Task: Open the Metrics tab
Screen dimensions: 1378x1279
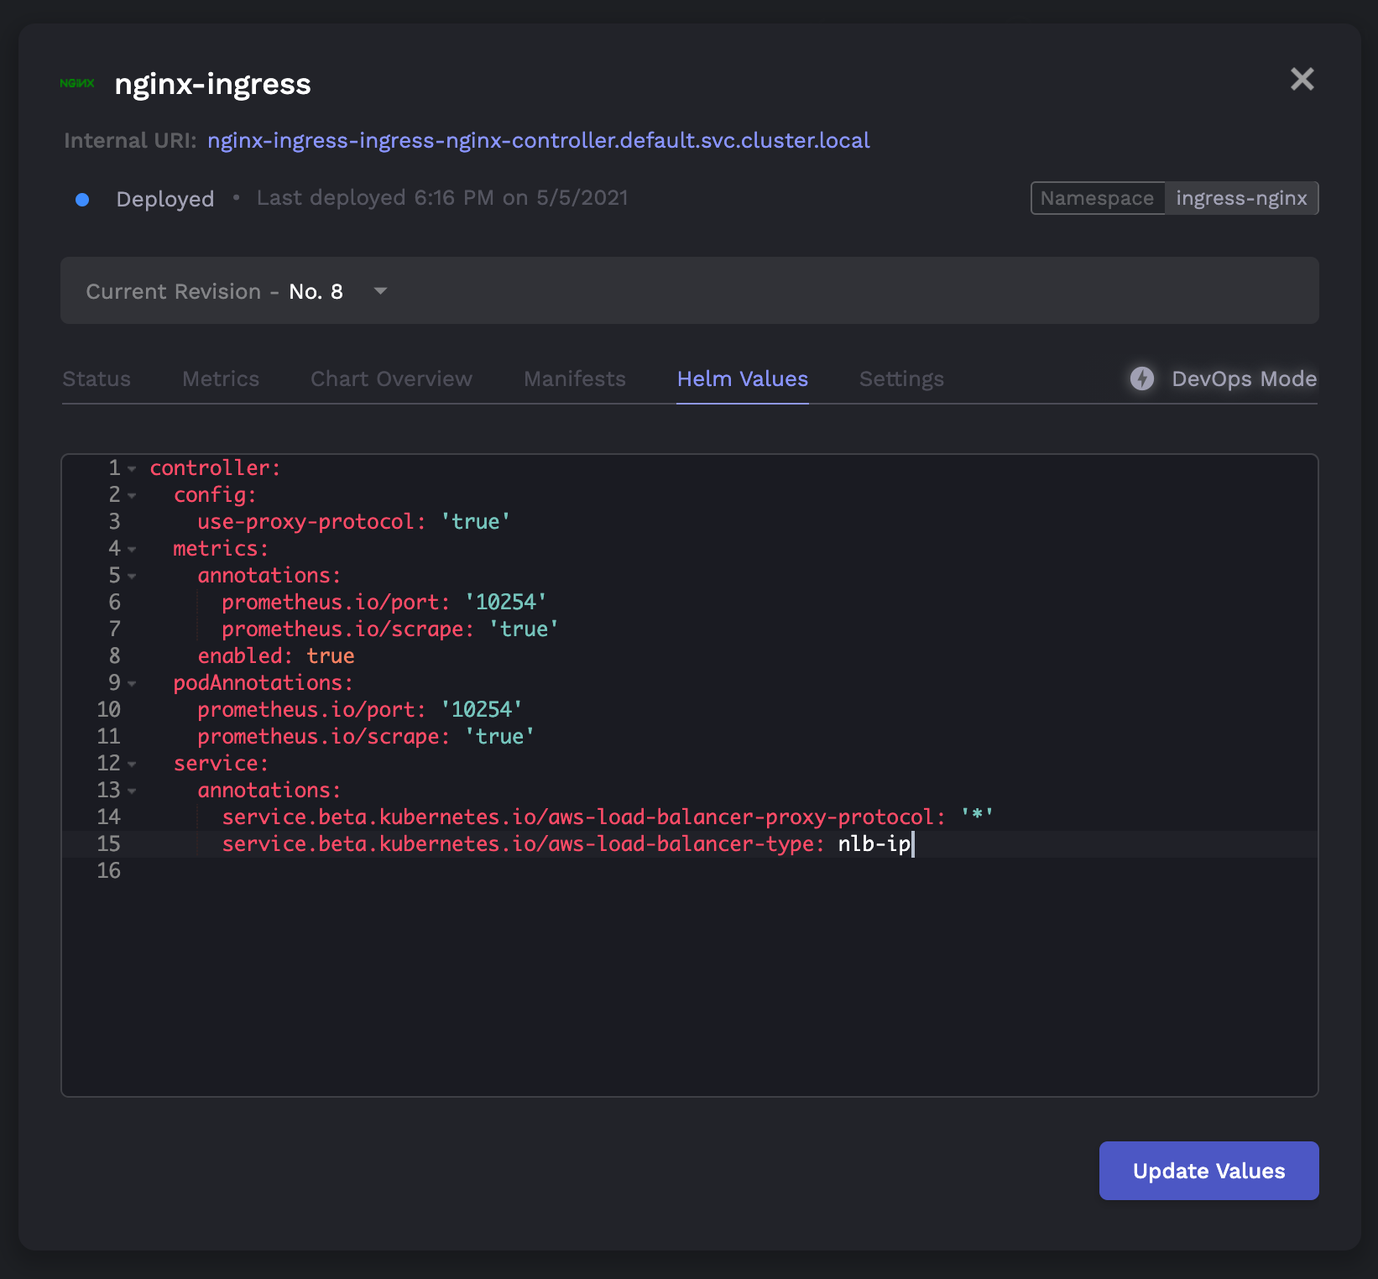Action: click(x=221, y=378)
